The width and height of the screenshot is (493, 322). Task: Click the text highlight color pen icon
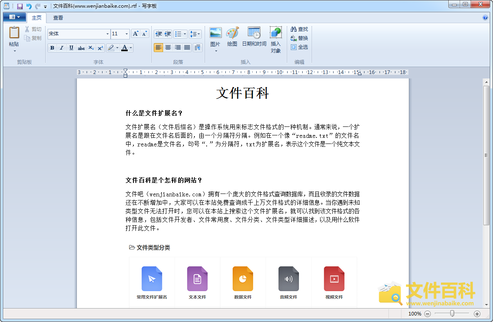point(111,48)
